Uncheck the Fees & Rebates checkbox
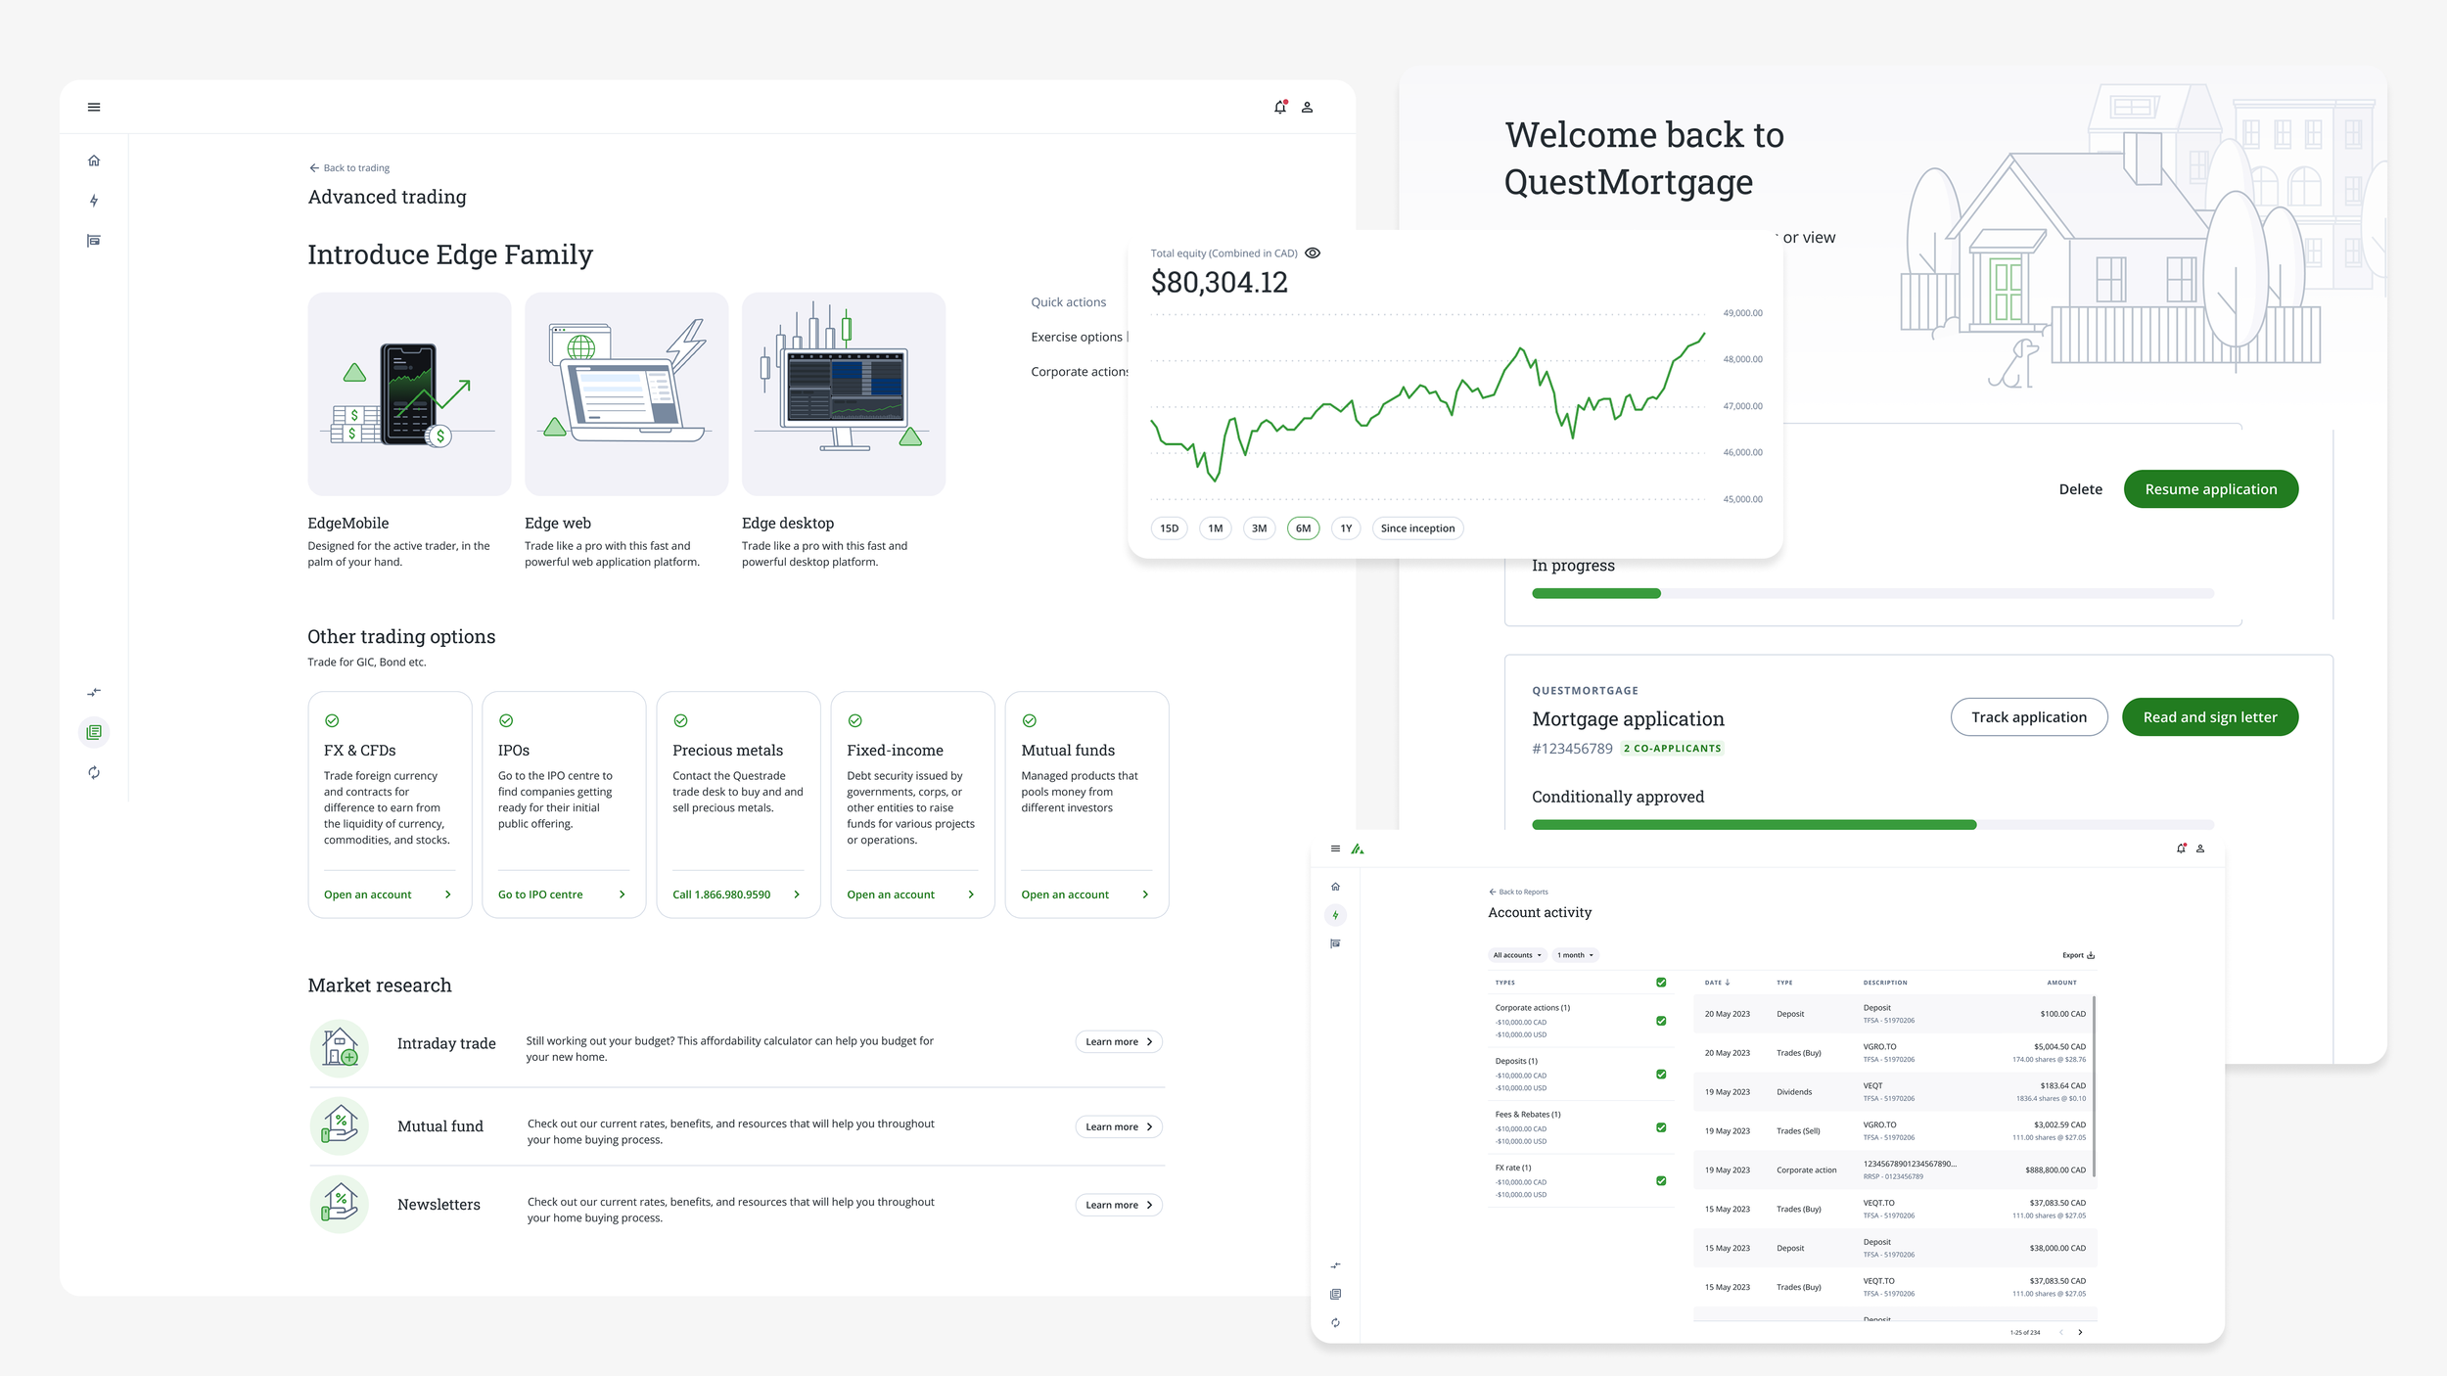The height and width of the screenshot is (1376, 2447). (1661, 1127)
